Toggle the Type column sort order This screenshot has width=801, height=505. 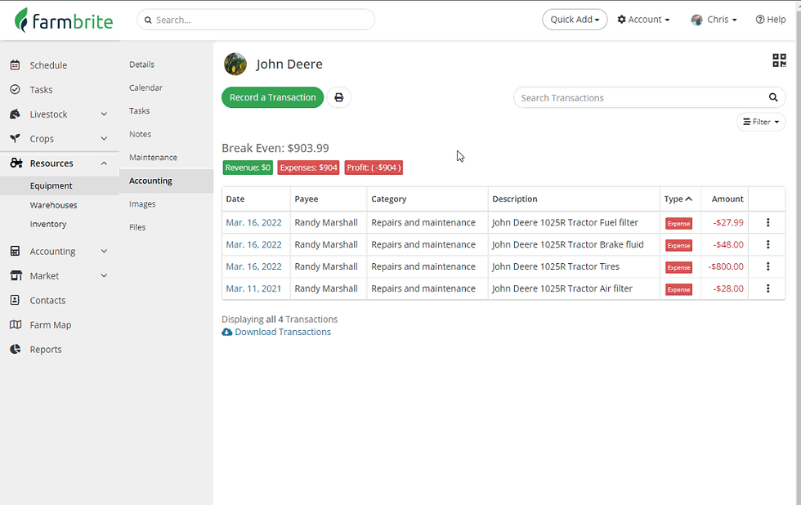click(678, 199)
